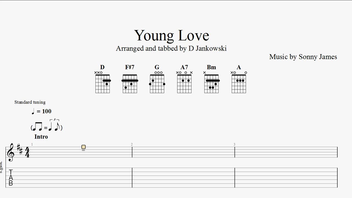Click the s.guit. track label
The image size is (352, 198).
tap(1, 167)
